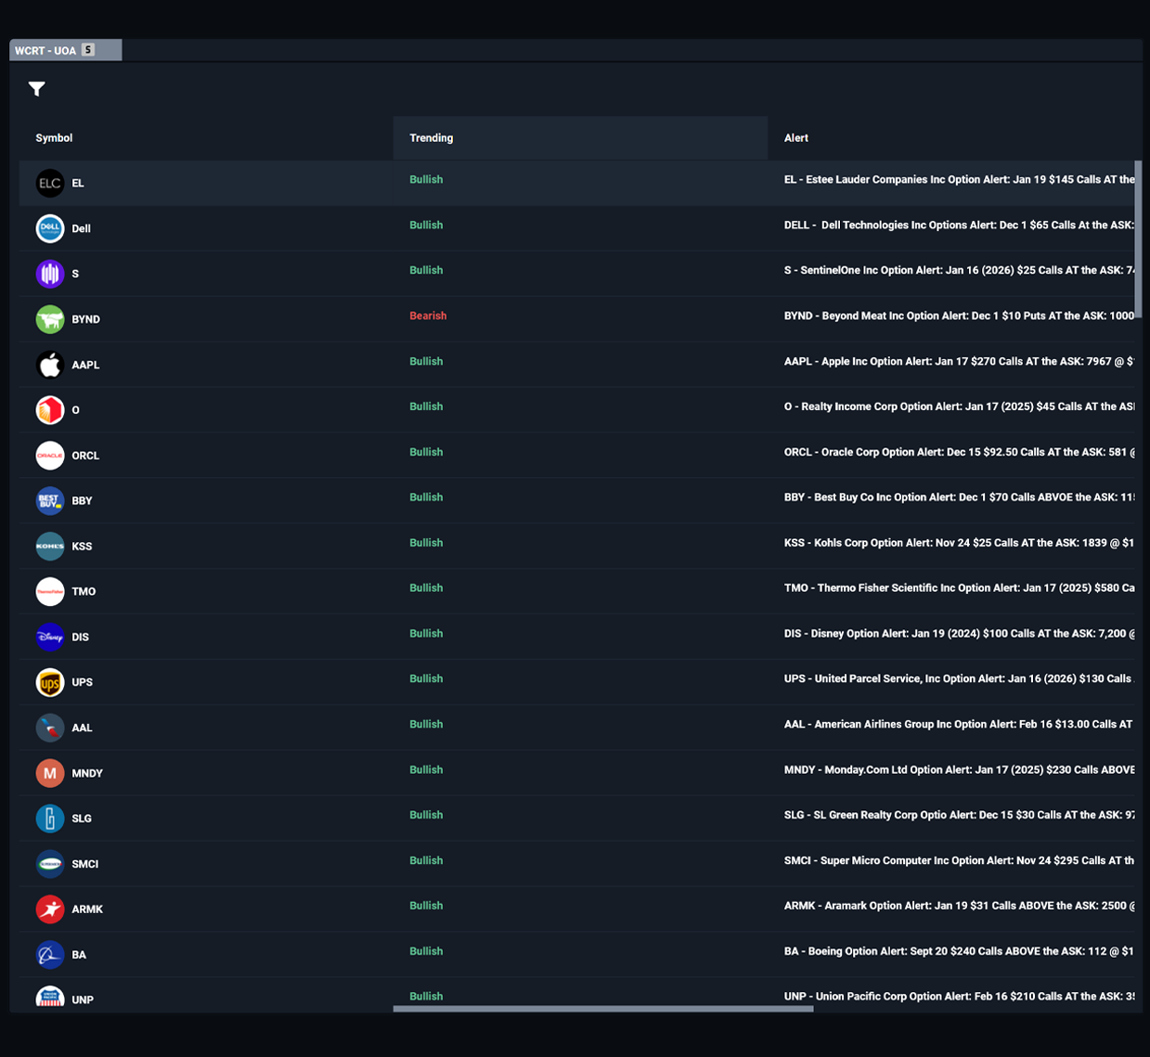Image resolution: width=1150 pixels, height=1057 pixels.
Task: Click the Aramark red logo icon
Action: click(x=50, y=909)
